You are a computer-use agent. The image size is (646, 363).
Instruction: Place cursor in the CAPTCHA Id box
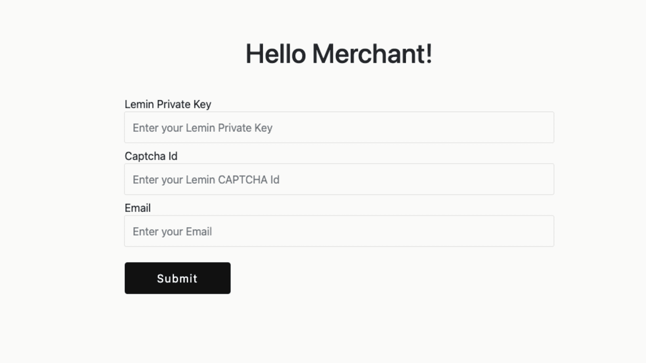[x=339, y=179]
